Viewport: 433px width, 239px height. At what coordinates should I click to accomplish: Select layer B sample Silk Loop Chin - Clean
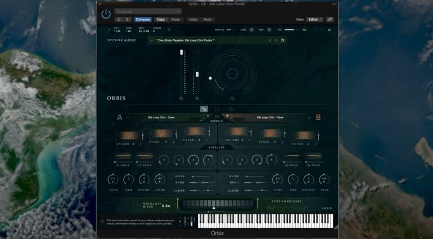point(270,118)
